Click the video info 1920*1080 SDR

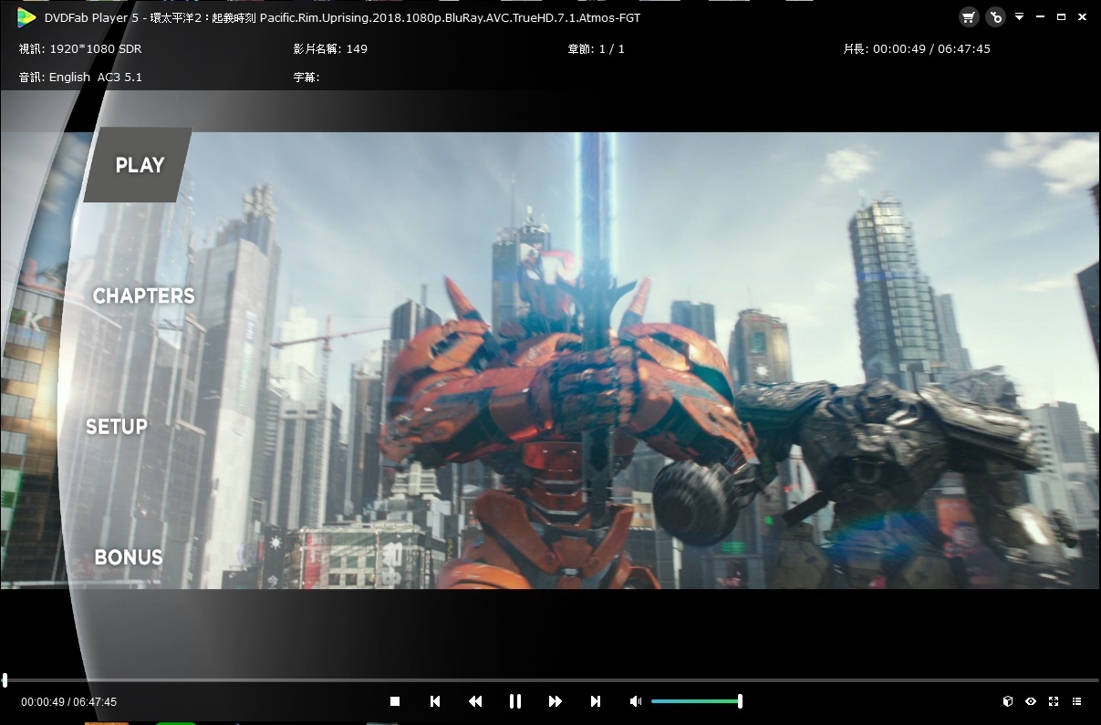point(80,49)
